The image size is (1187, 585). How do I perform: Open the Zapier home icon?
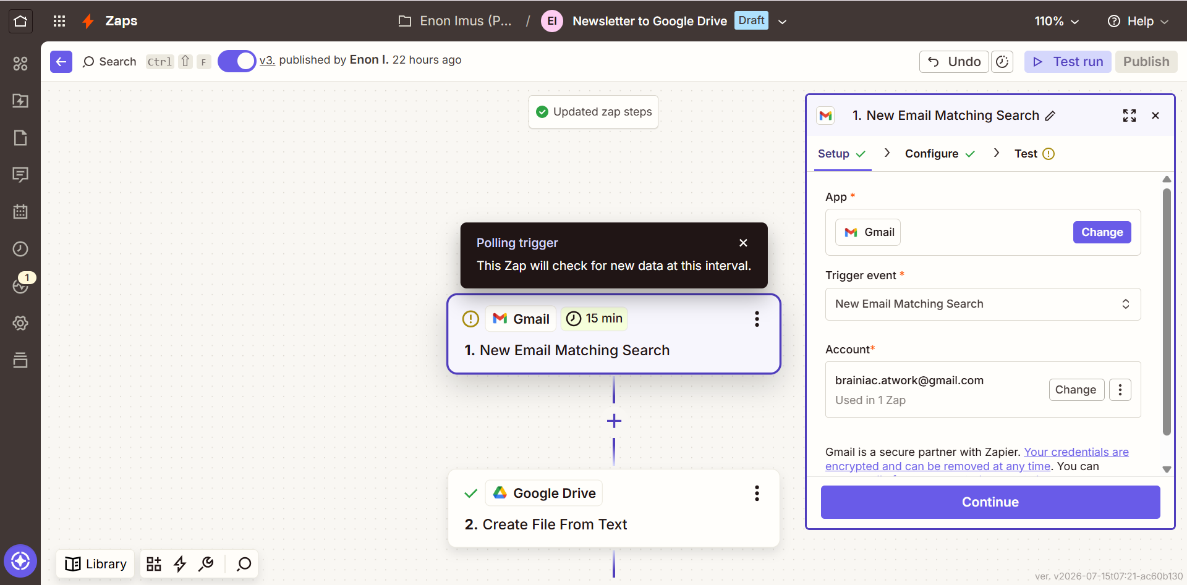point(20,21)
